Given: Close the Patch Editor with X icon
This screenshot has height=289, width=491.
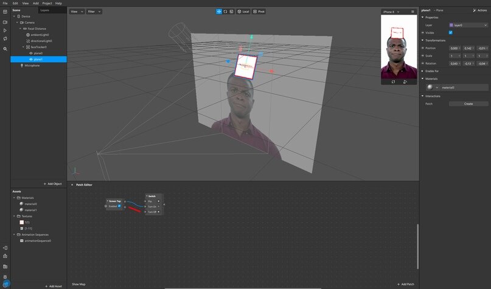Looking at the screenshot, I should point(72,184).
